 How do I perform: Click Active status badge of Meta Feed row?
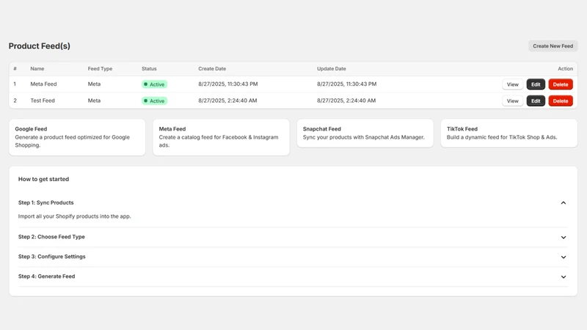point(154,84)
